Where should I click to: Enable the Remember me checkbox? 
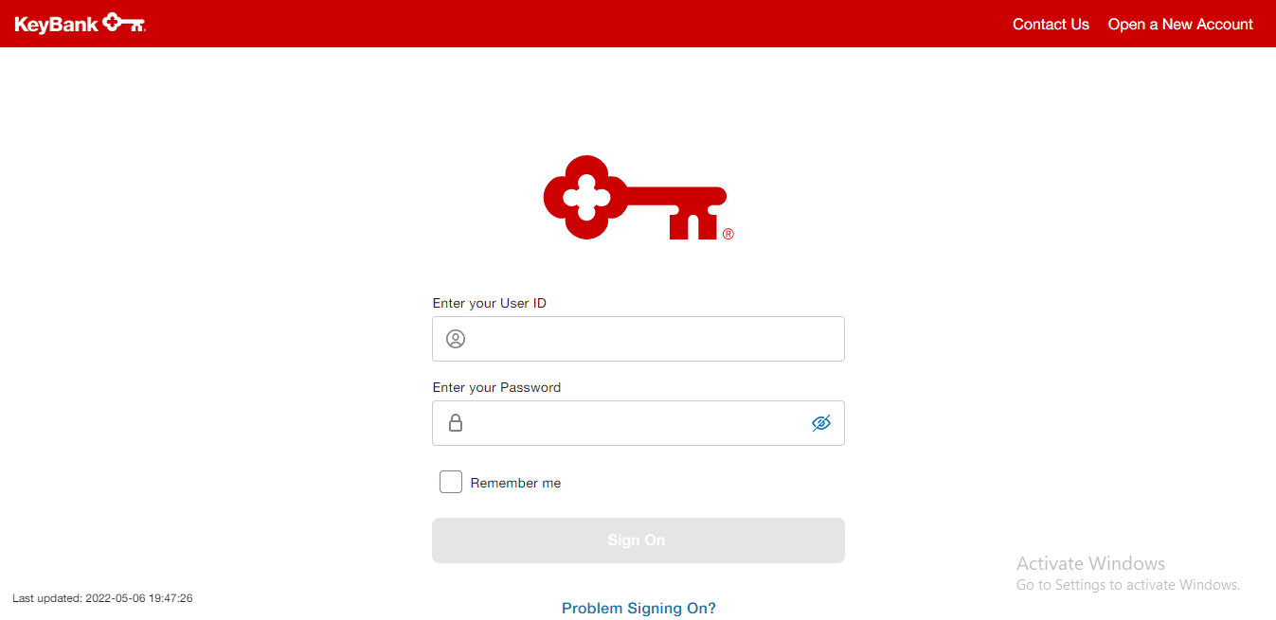pos(451,482)
